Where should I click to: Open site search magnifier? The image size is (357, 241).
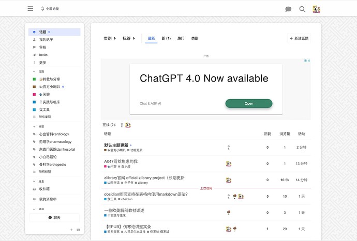click(x=302, y=9)
